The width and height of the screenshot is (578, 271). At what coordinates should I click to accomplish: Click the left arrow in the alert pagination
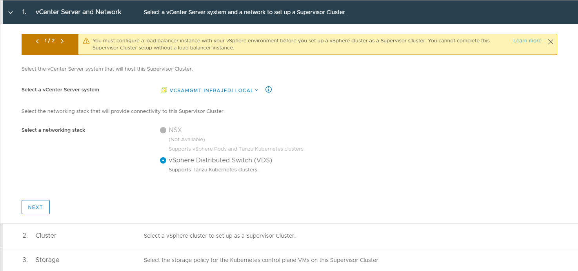pyautogui.click(x=37, y=41)
